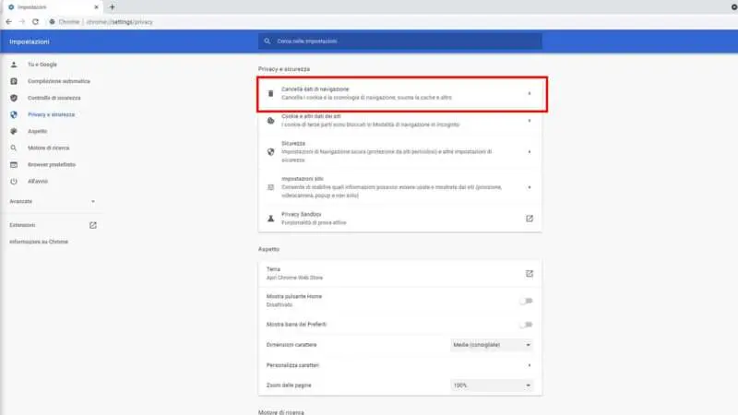This screenshot has width=738, height=415.
Task: Open Tema in Chrome Web Store
Action: pyautogui.click(x=399, y=273)
